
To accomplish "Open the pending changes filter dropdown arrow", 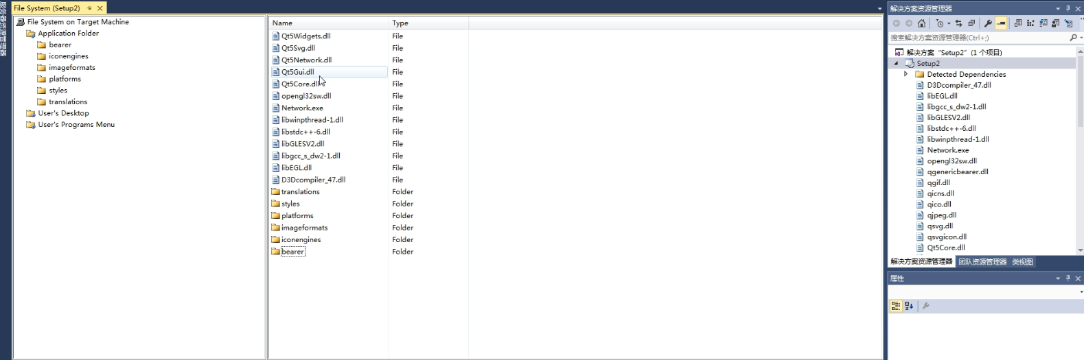I will pos(949,23).
